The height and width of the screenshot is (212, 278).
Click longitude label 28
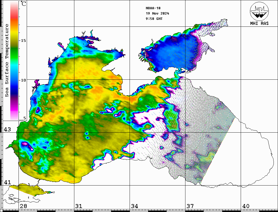(23, 206)
